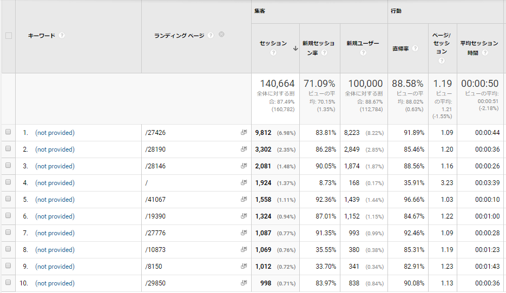Check the checkbox for row 1
Viewport: 506px width, 293px height.
tap(8, 133)
